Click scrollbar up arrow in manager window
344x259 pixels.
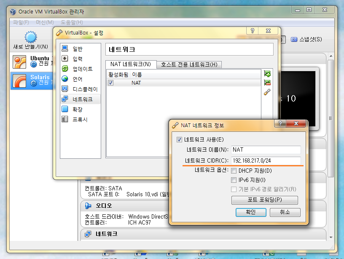click(x=331, y=56)
